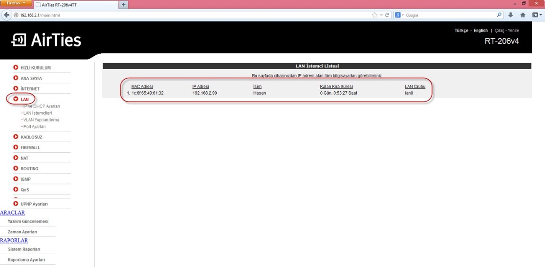Click the IP Adresi column header
The image size is (545, 267).
point(201,87)
